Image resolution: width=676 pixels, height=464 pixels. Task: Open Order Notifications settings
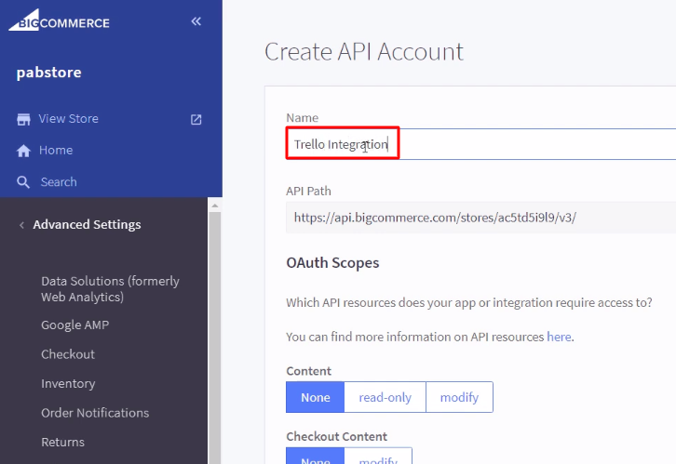[x=95, y=413]
